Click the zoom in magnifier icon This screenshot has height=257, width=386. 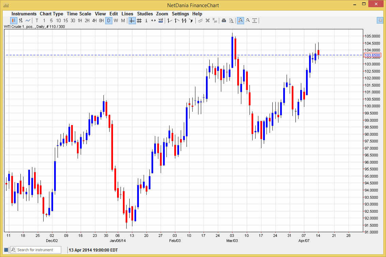(240, 21)
